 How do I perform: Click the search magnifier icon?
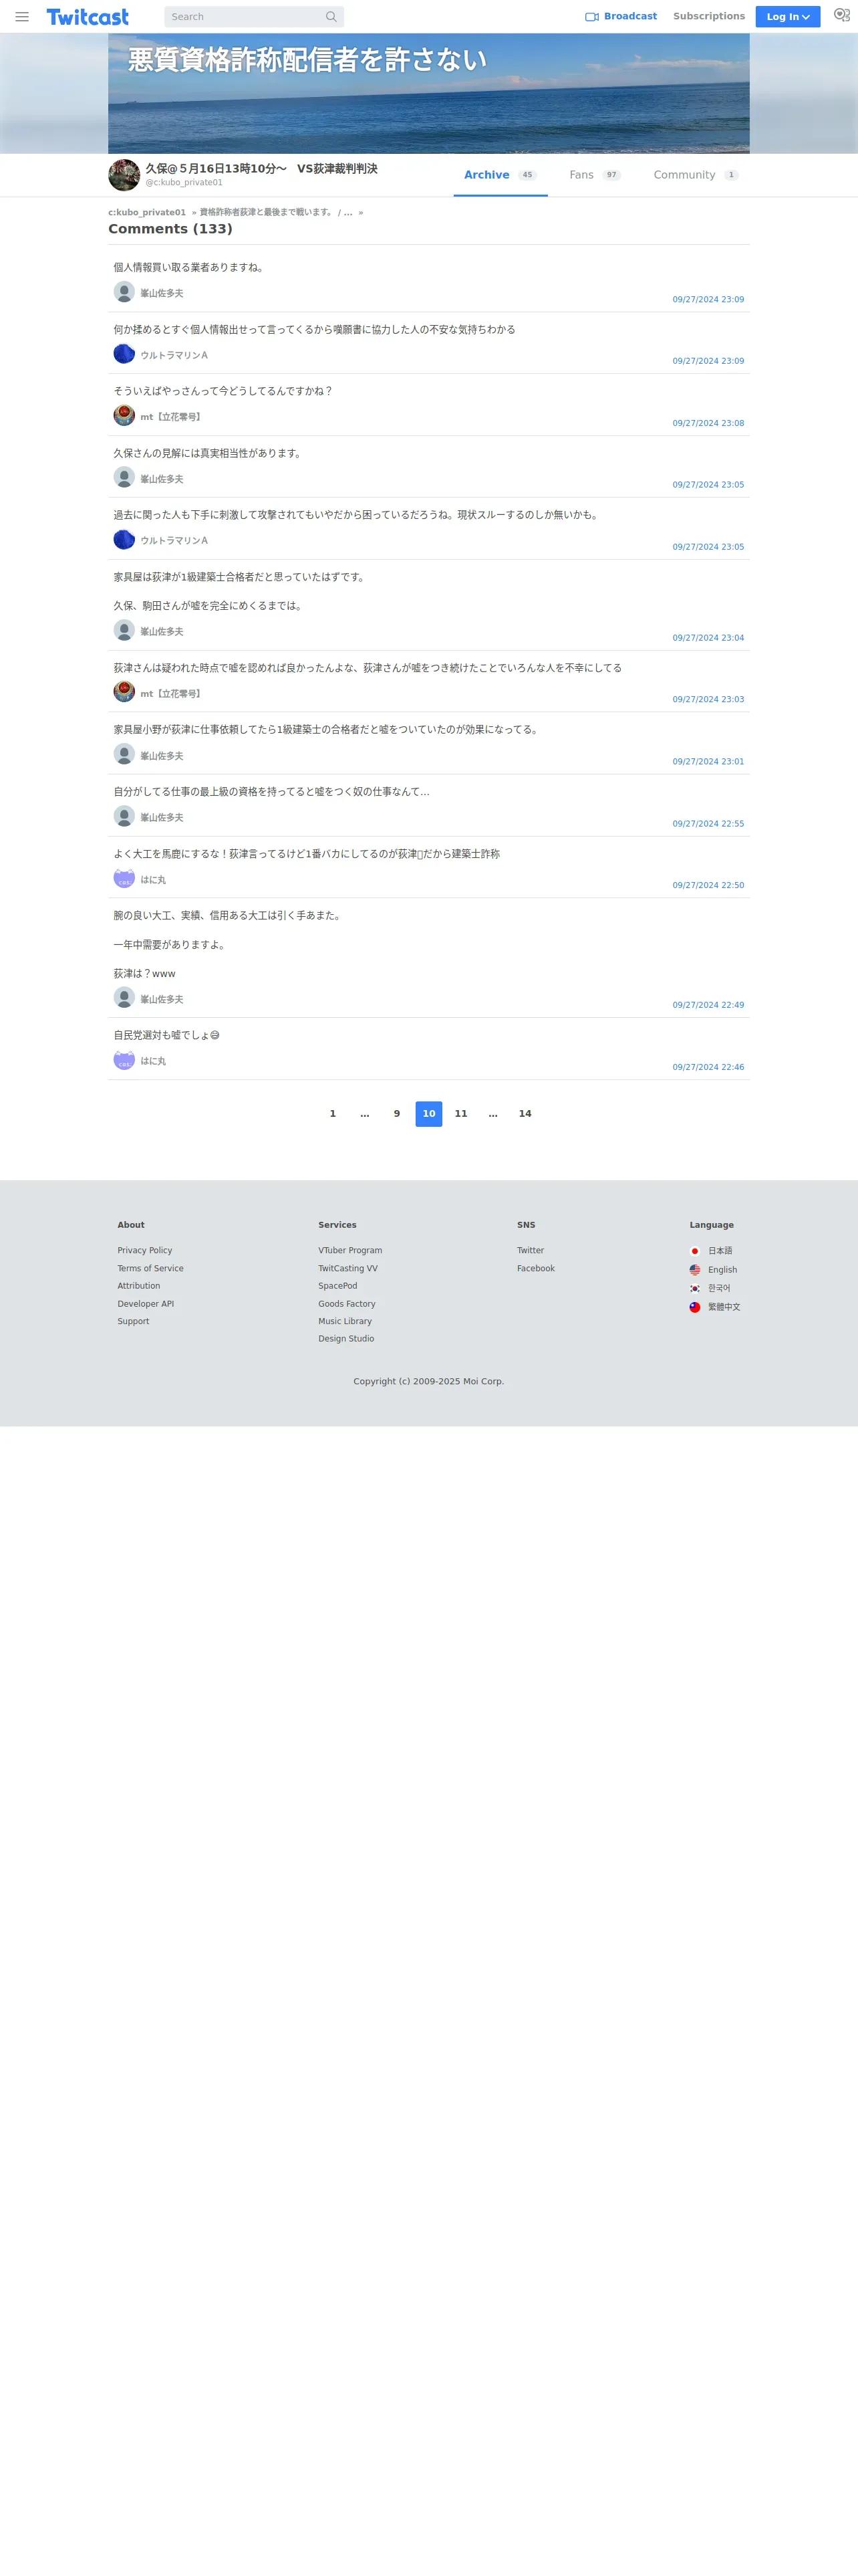331,17
